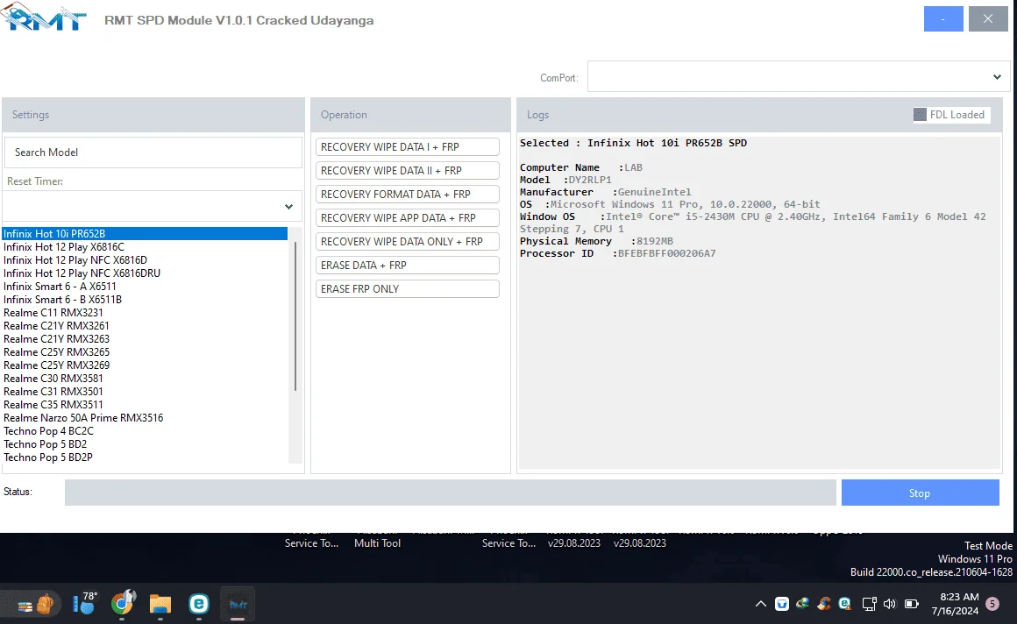Open Google Chrome from the taskbar
The height and width of the screenshot is (624, 1017).
(123, 604)
